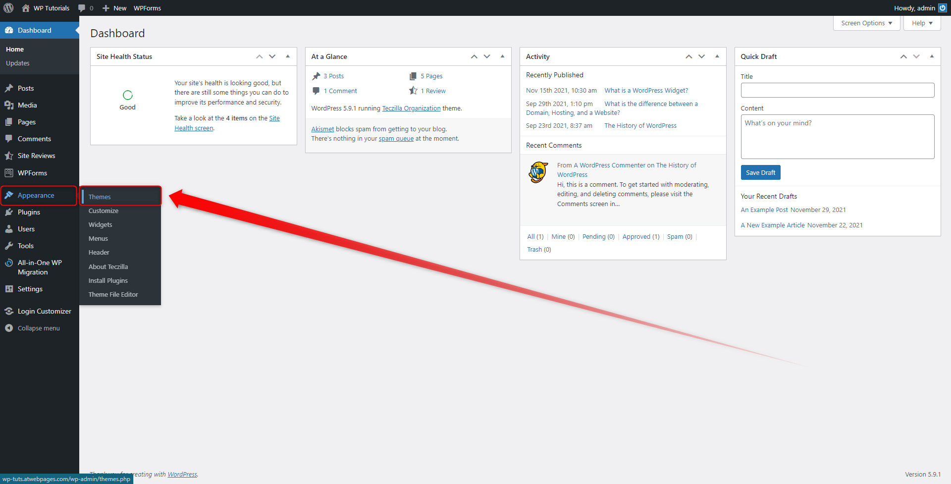Screen dimensions: 951x484
Task: Click the Comments bubble icon in sidebar
Action: click(x=9, y=139)
